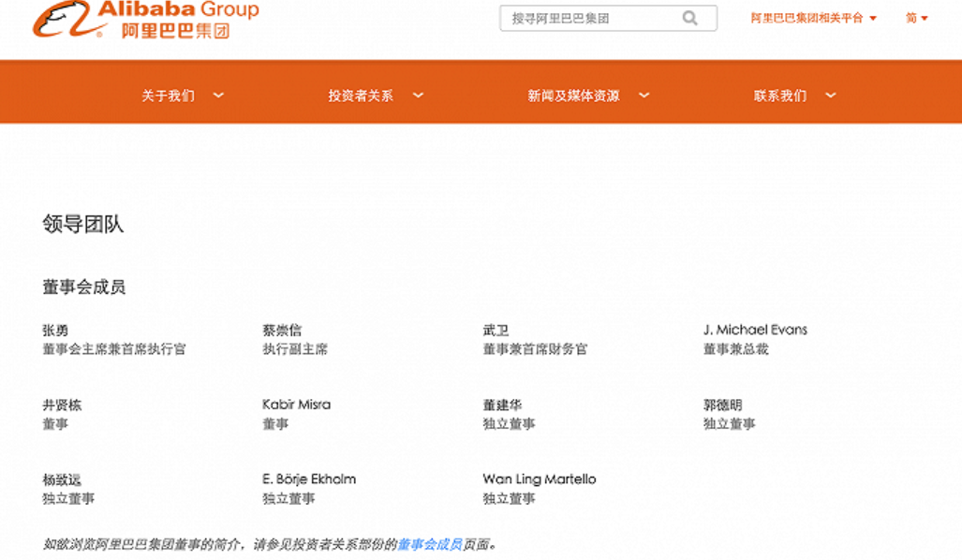Open the 投资者关系 menu

point(361,96)
